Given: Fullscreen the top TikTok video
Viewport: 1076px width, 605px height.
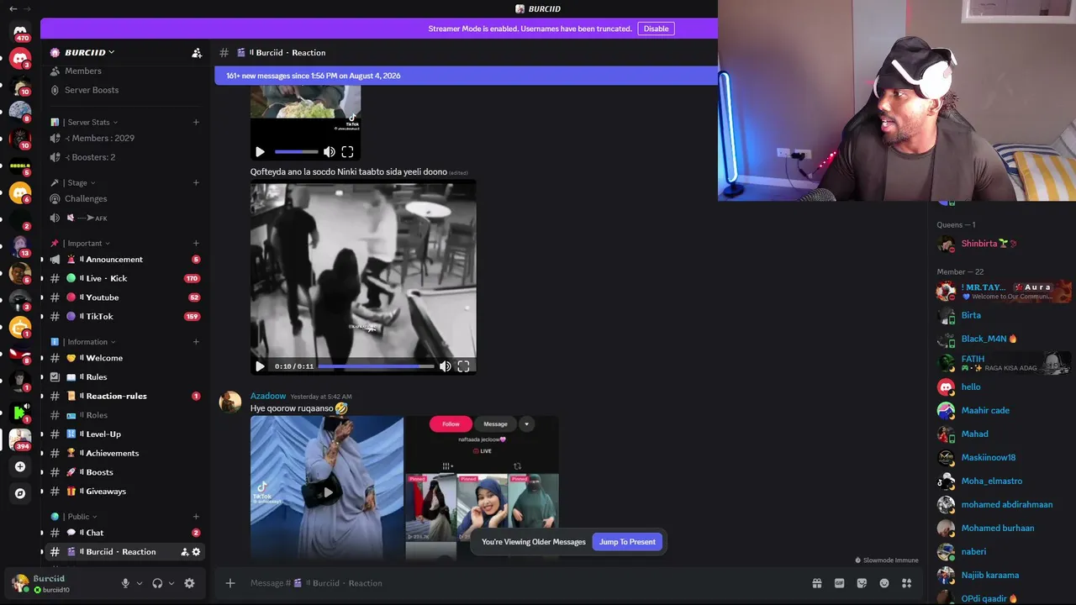Looking at the screenshot, I should tap(347, 152).
